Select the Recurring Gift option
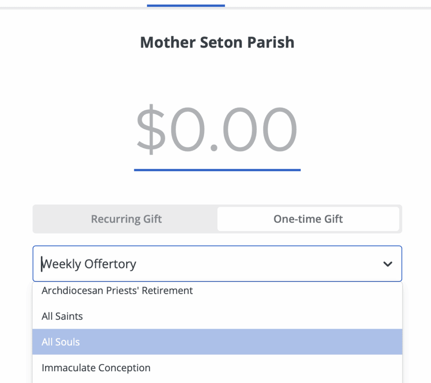 [x=126, y=219]
